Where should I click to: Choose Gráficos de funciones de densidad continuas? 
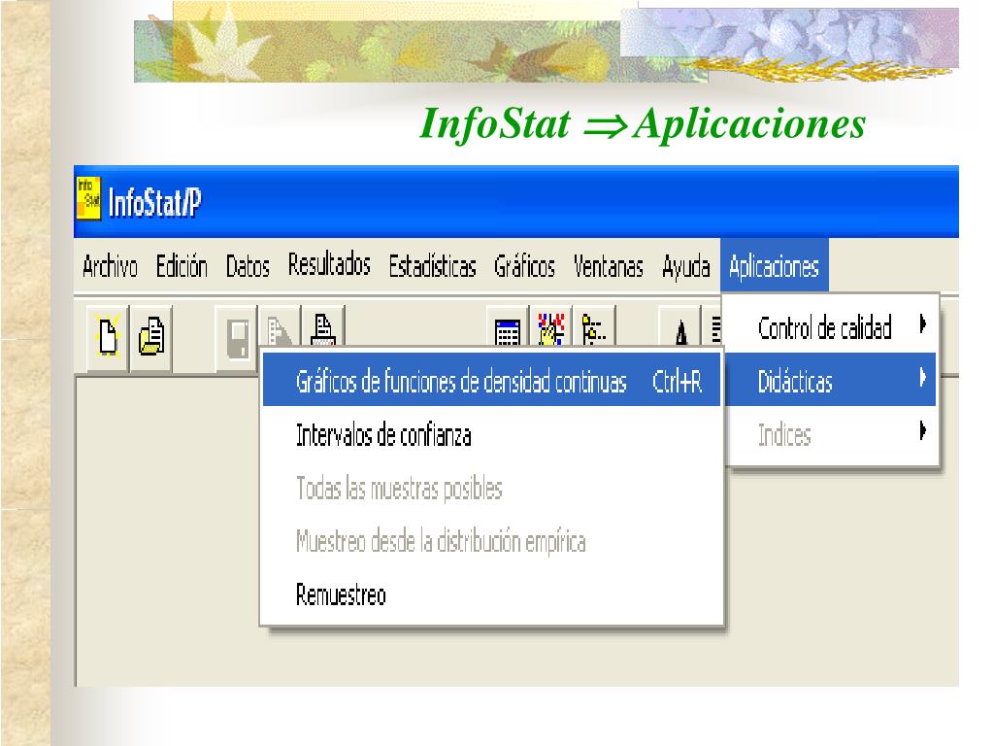pos(491,381)
